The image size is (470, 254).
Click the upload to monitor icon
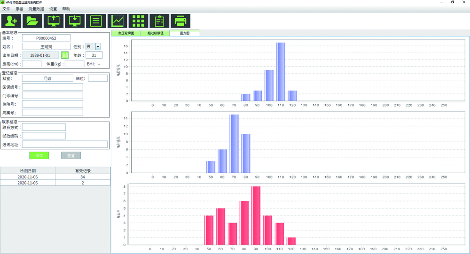[53, 21]
